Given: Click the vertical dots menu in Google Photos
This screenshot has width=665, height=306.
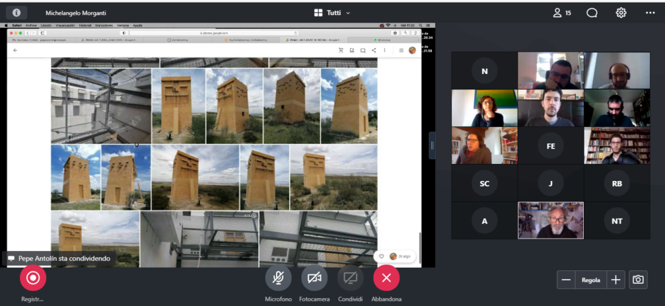Looking at the screenshot, I should (384, 51).
